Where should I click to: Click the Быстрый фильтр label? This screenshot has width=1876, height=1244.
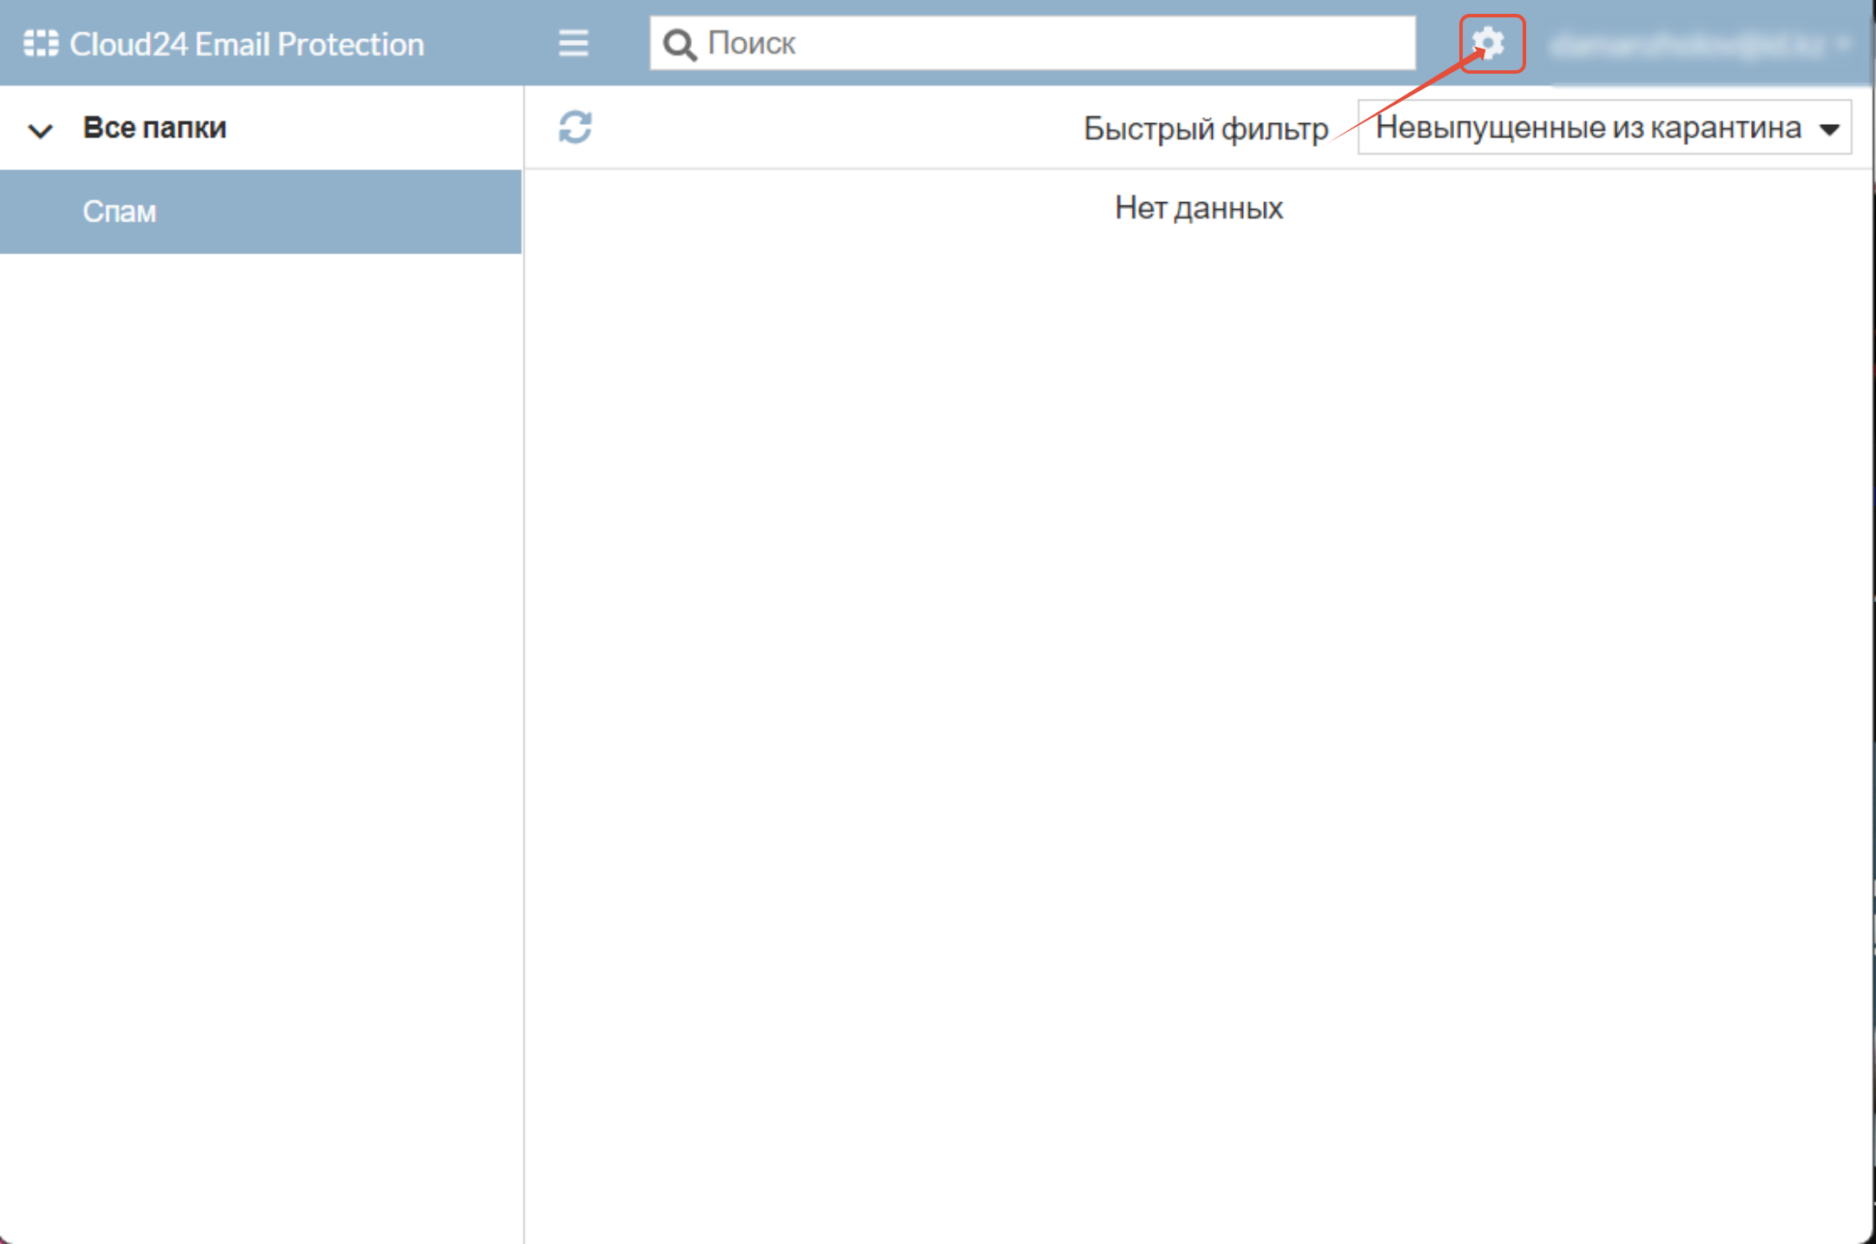tap(1205, 129)
